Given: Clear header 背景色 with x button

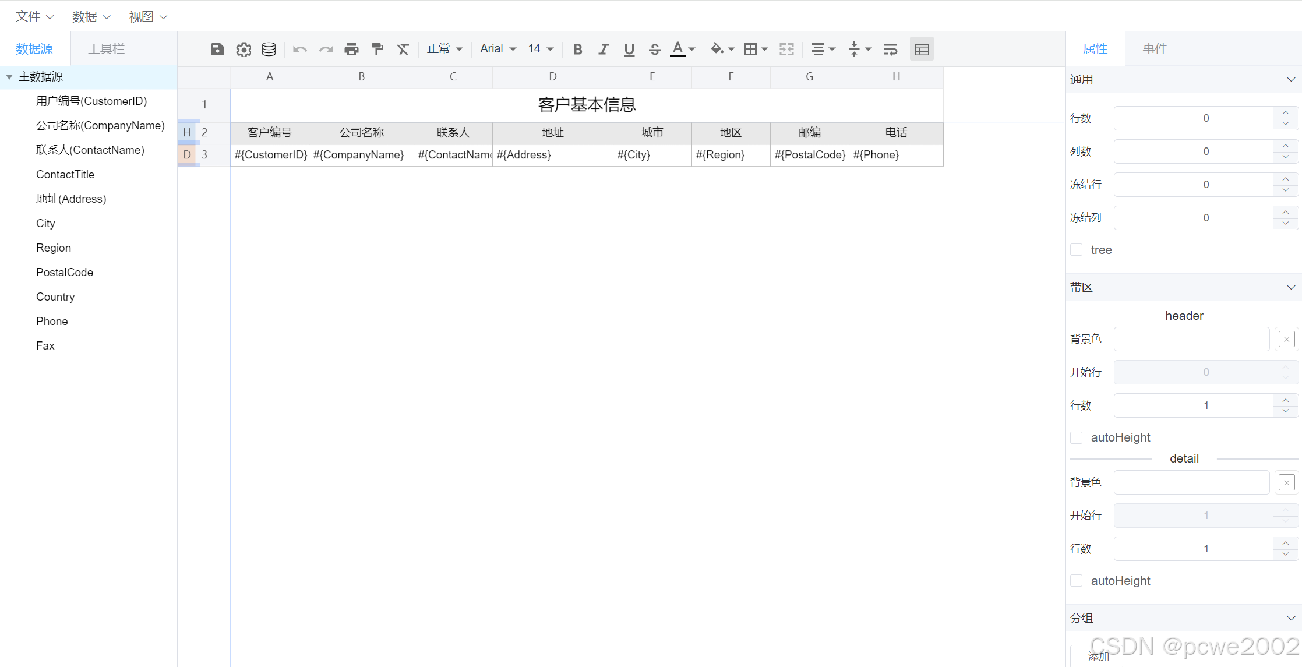Looking at the screenshot, I should [1286, 339].
